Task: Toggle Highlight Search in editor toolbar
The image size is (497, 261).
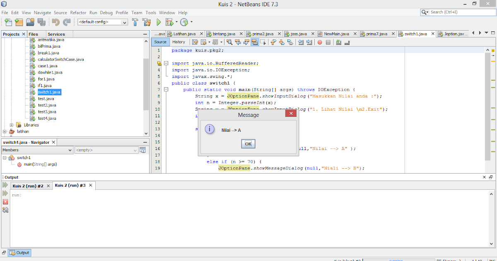Action: tap(254, 42)
